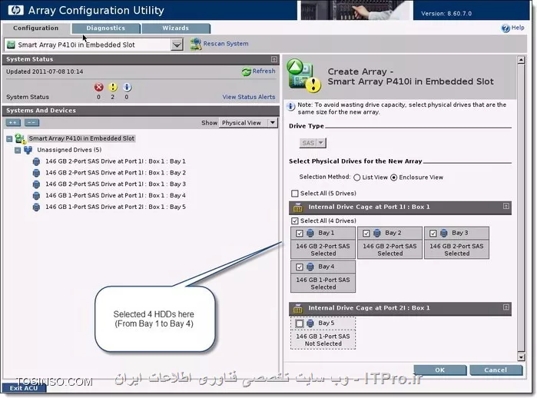Open the Show Physical View dropdown
537x398 pixels.
pyautogui.click(x=273, y=123)
